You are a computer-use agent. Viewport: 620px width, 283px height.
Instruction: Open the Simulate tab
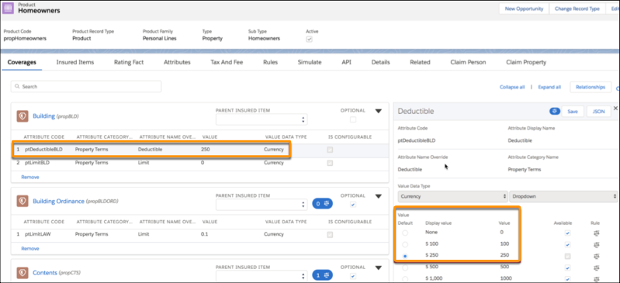[x=310, y=62]
